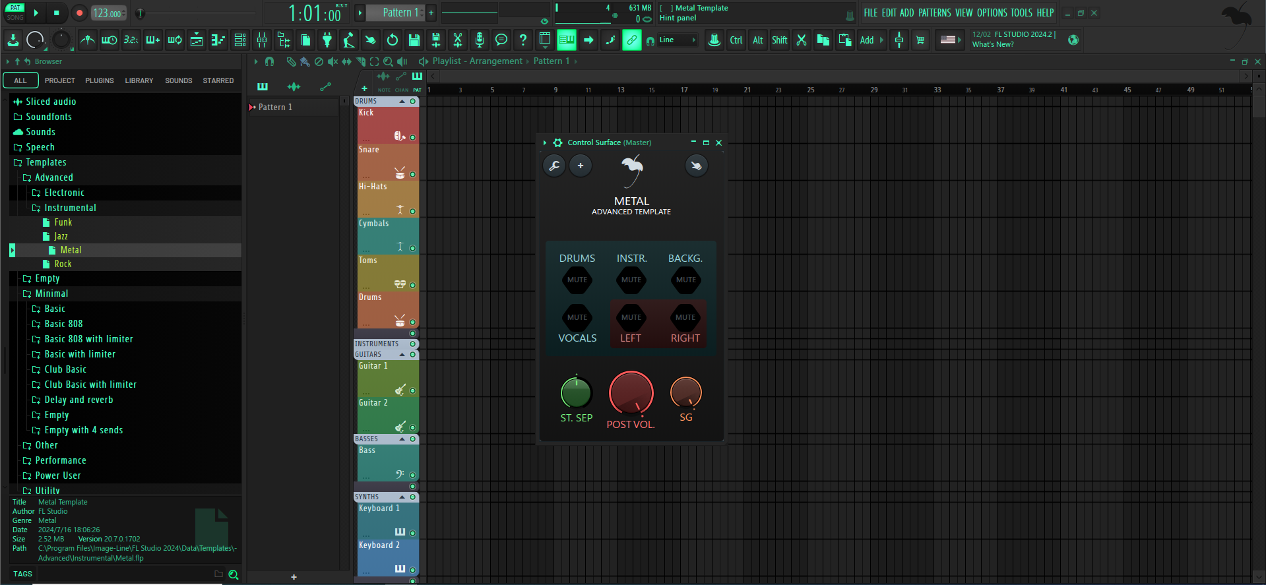Screen dimensions: 1266x585
Task: Toggle the mute dot on the Kick track
Action: click(413, 138)
